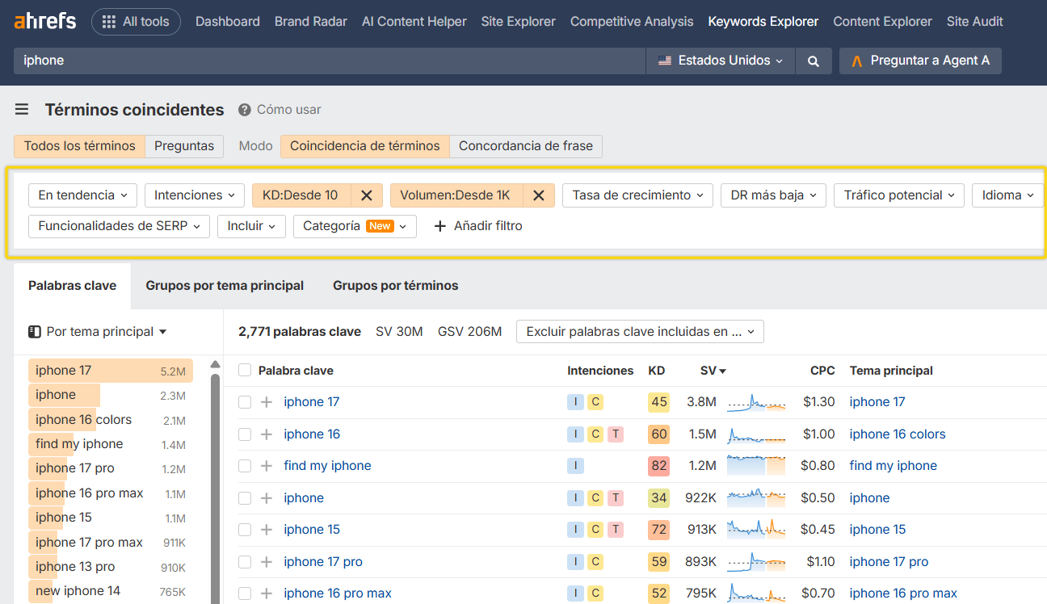Viewport: 1047px width, 604px height.
Task: Check the box for iphone 15 row
Action: click(x=245, y=530)
